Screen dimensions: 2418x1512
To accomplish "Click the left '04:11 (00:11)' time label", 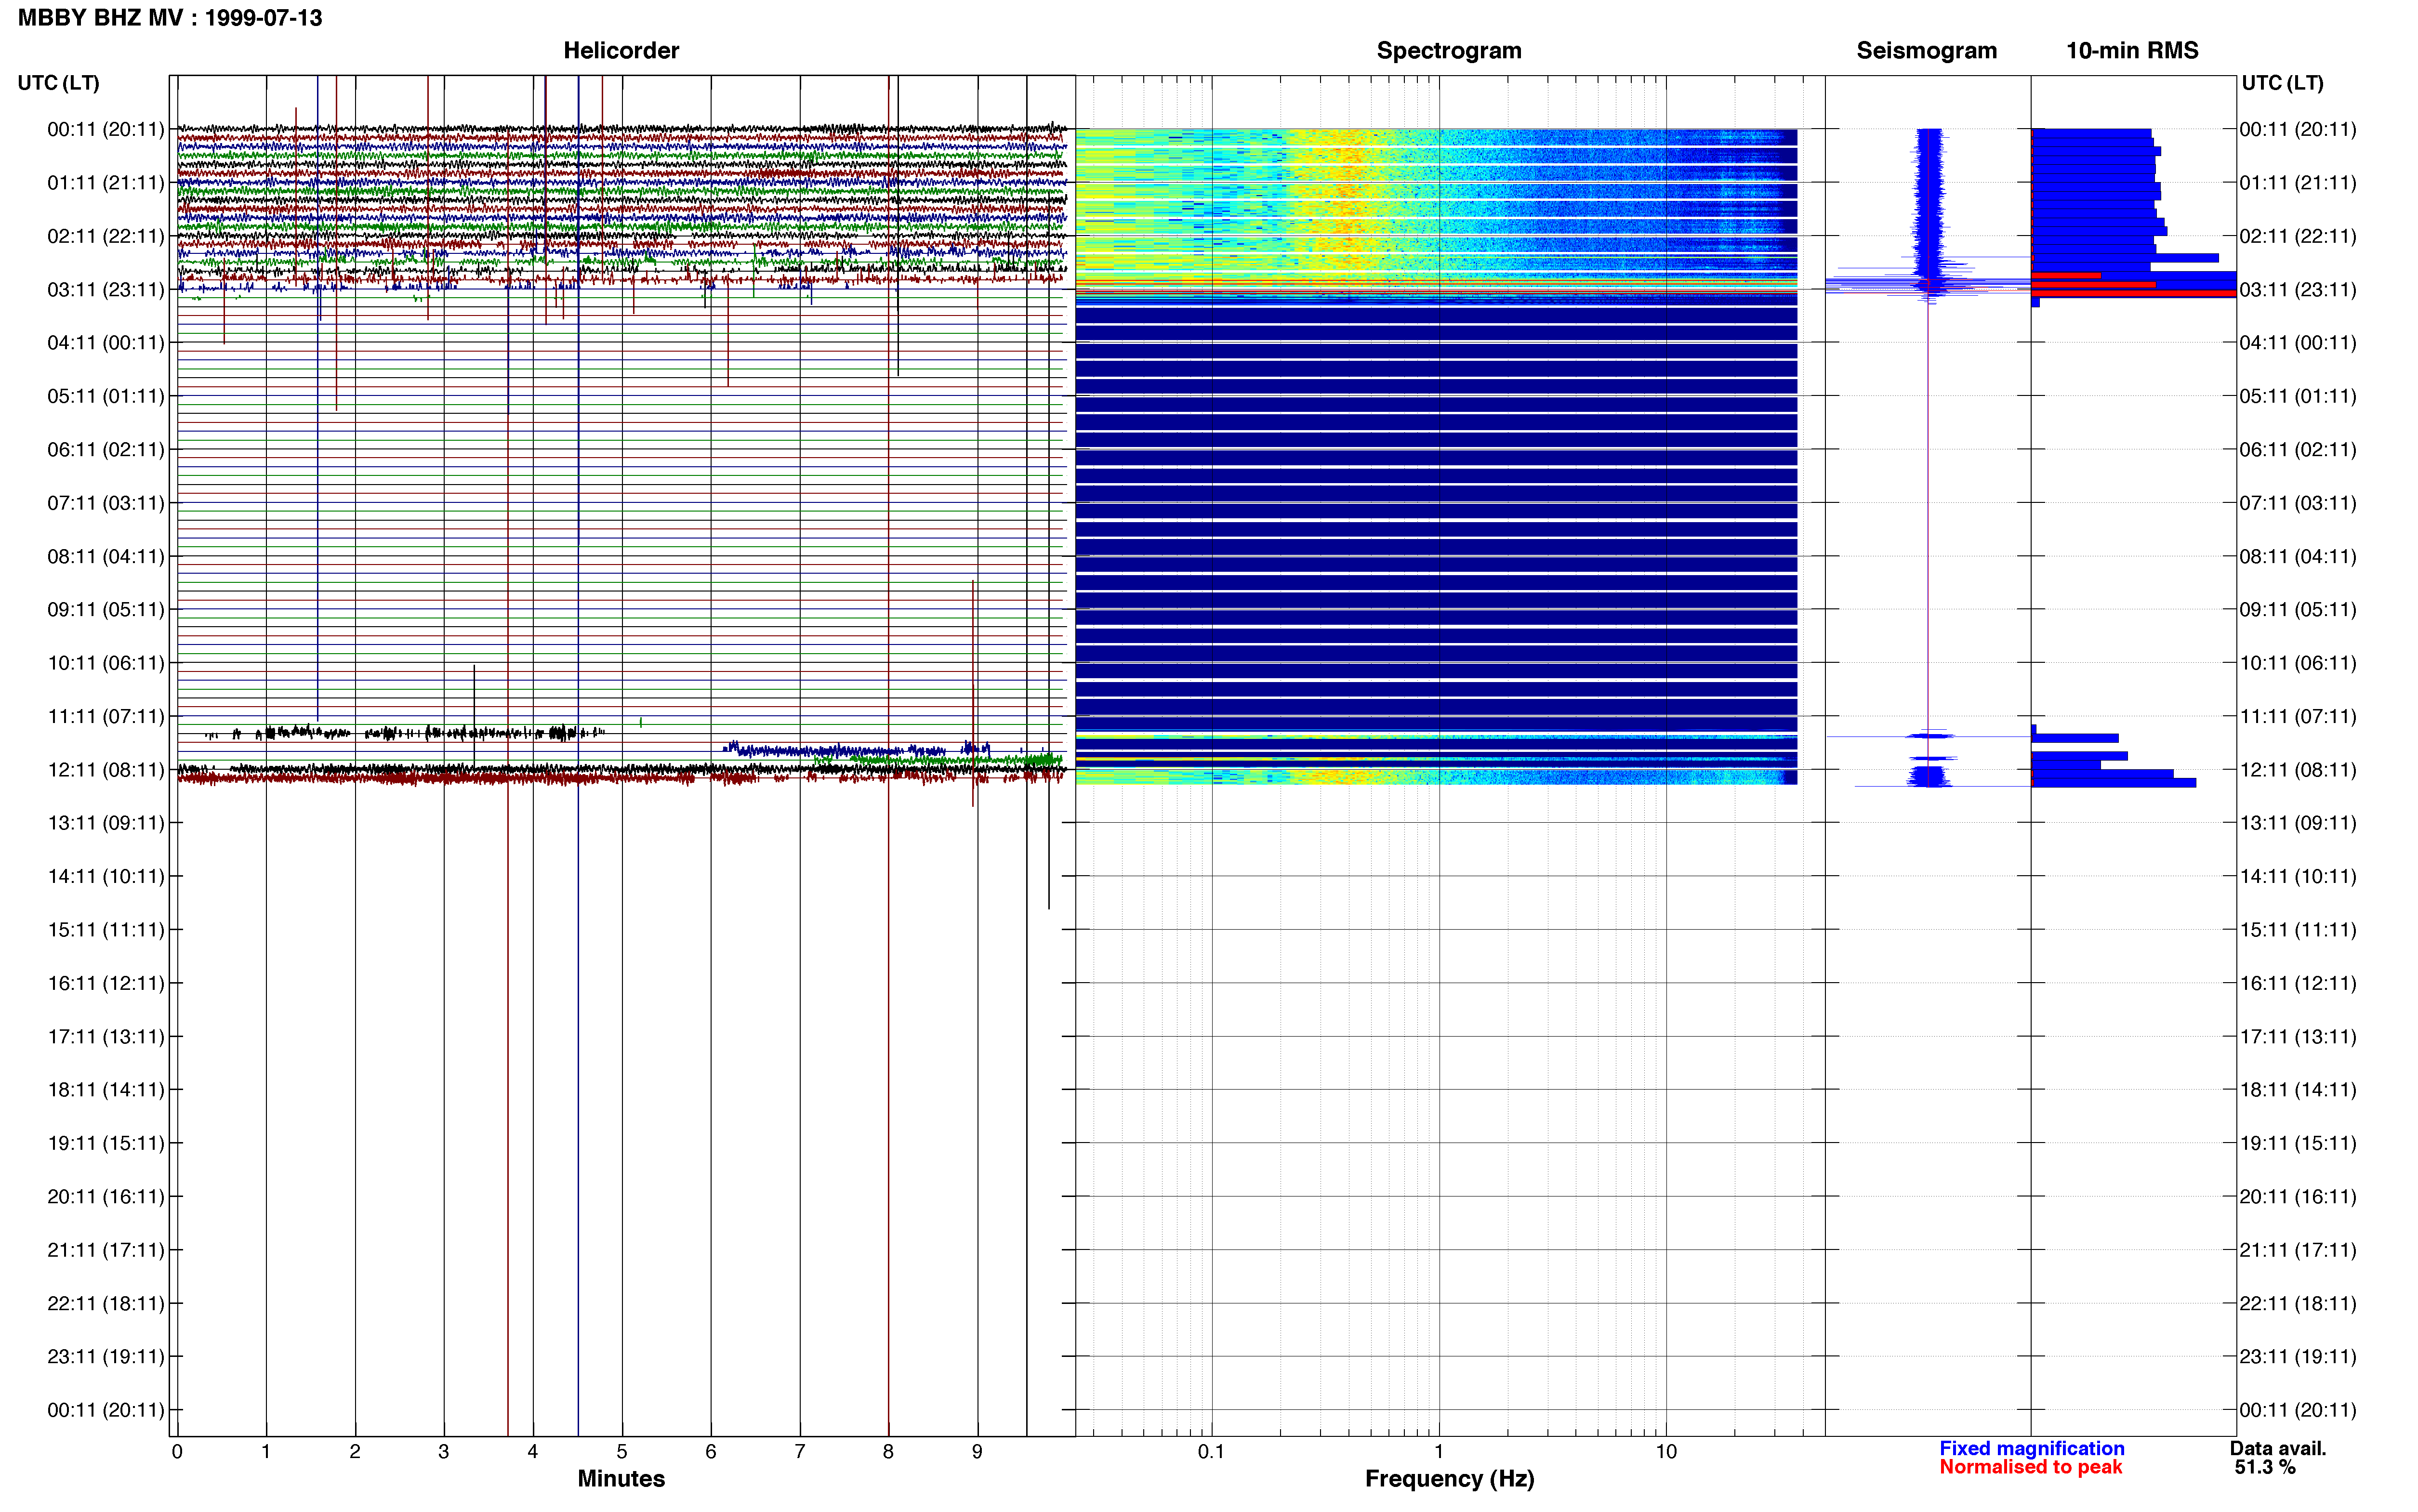I will [106, 343].
